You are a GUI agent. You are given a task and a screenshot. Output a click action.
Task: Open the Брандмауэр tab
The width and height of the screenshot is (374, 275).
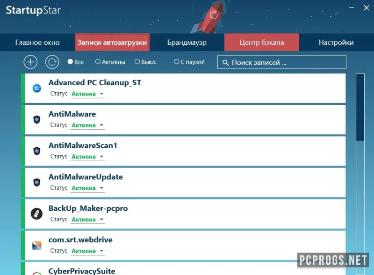[x=187, y=42]
